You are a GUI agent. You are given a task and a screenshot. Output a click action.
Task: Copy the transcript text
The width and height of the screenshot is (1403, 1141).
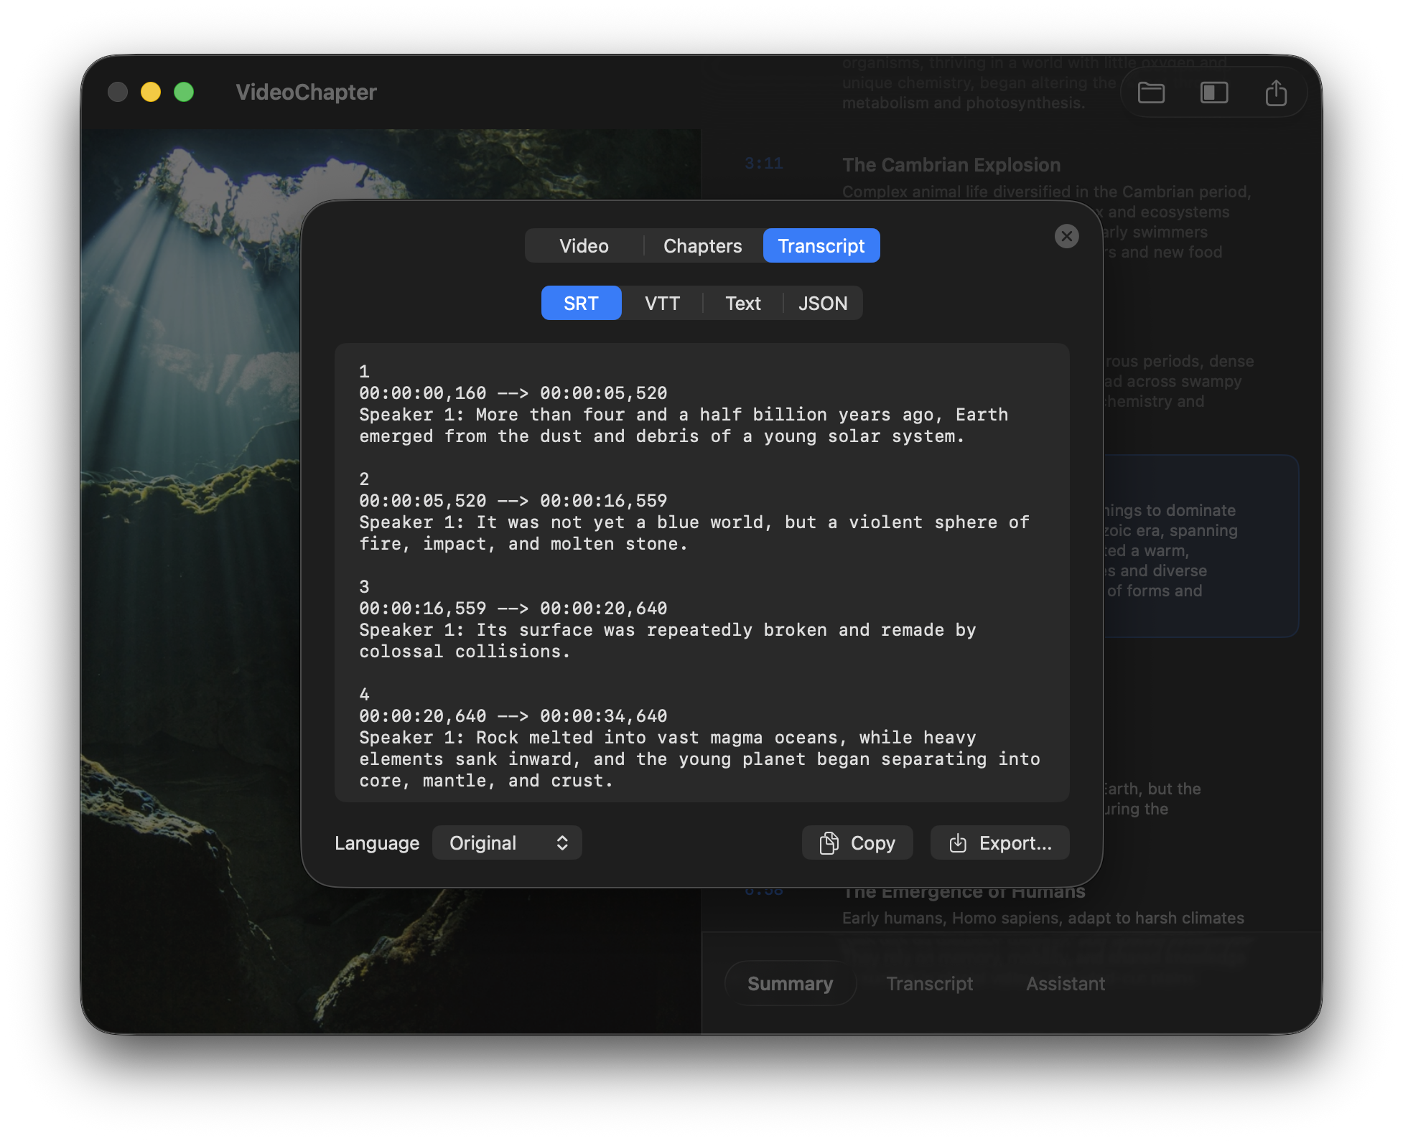click(857, 842)
